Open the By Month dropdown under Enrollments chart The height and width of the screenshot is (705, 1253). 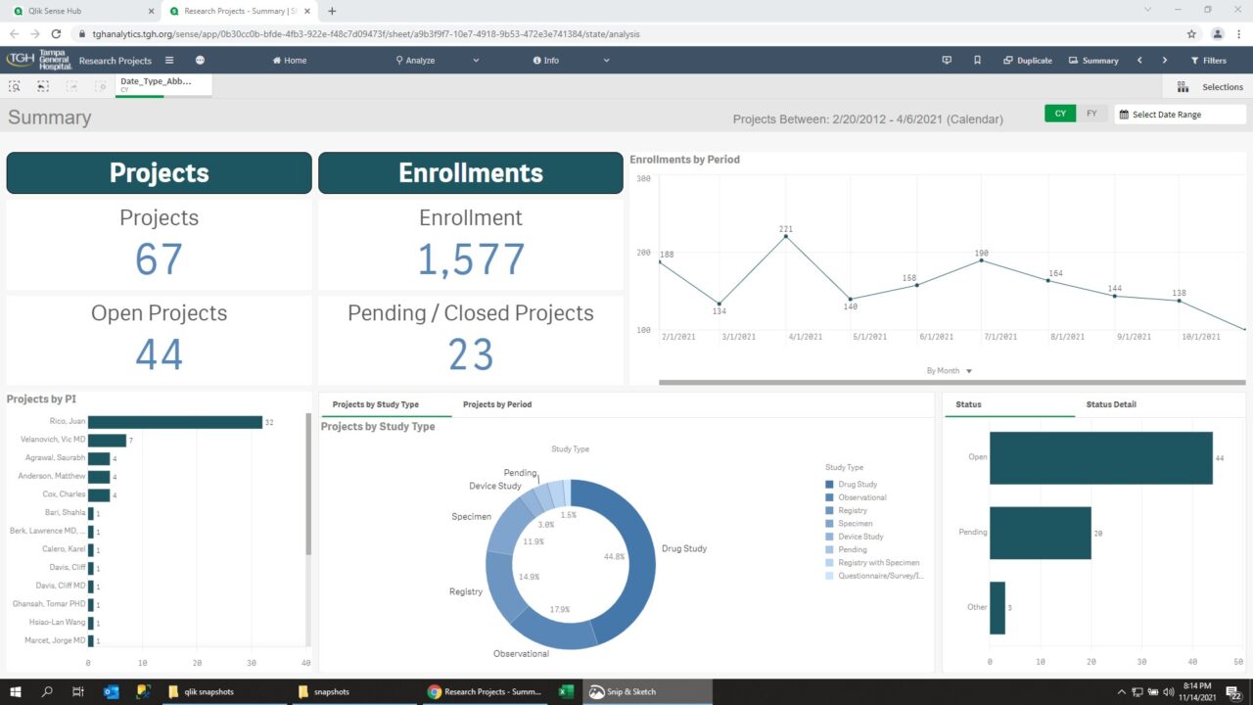pyautogui.click(x=947, y=370)
